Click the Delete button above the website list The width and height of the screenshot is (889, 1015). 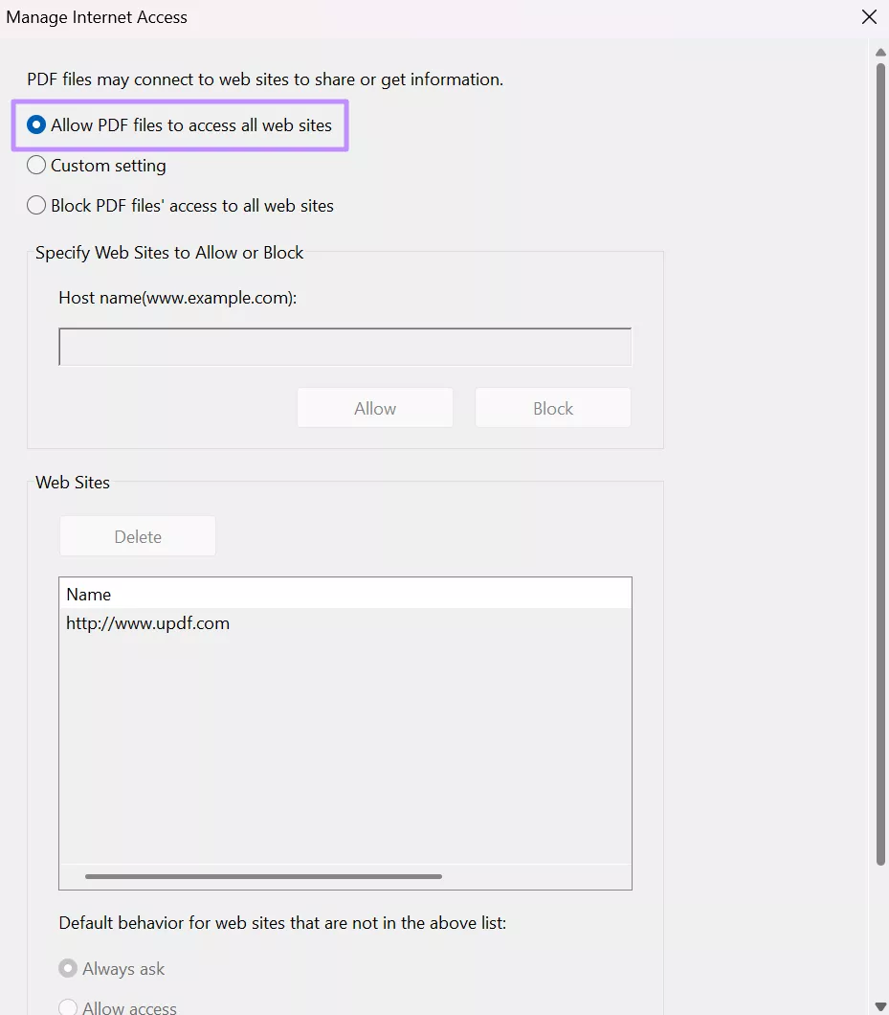point(137,536)
